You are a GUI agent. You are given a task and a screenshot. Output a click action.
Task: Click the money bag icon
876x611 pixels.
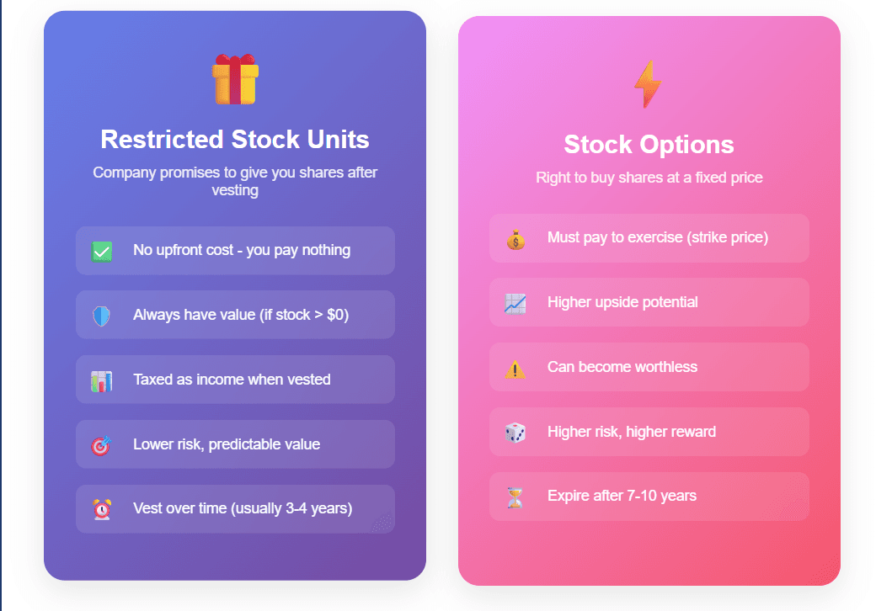[515, 239]
